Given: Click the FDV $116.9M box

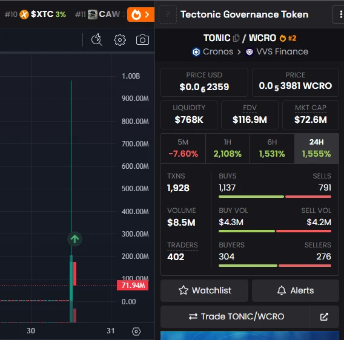Looking at the screenshot, I should point(250,115).
